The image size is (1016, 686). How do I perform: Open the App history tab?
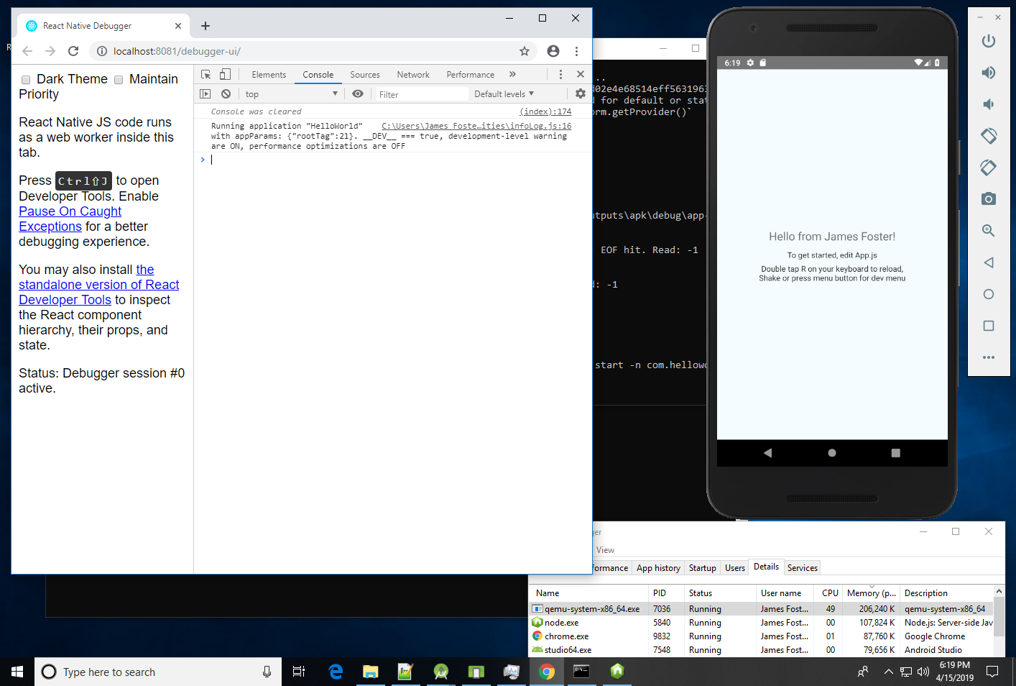(658, 568)
